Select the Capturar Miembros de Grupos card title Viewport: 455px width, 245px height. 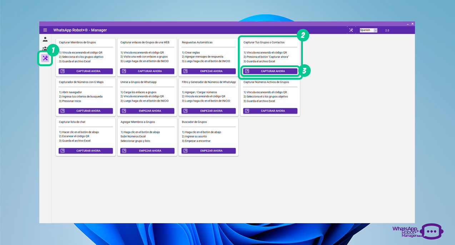77,42
